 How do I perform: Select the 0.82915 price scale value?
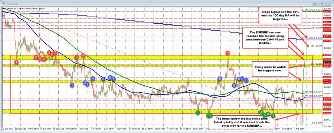click(327, 119)
